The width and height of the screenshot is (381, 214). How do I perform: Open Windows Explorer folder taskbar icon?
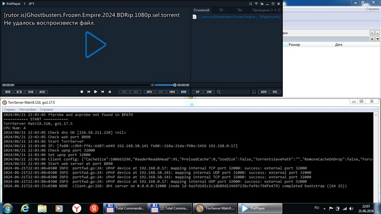pos(42,208)
